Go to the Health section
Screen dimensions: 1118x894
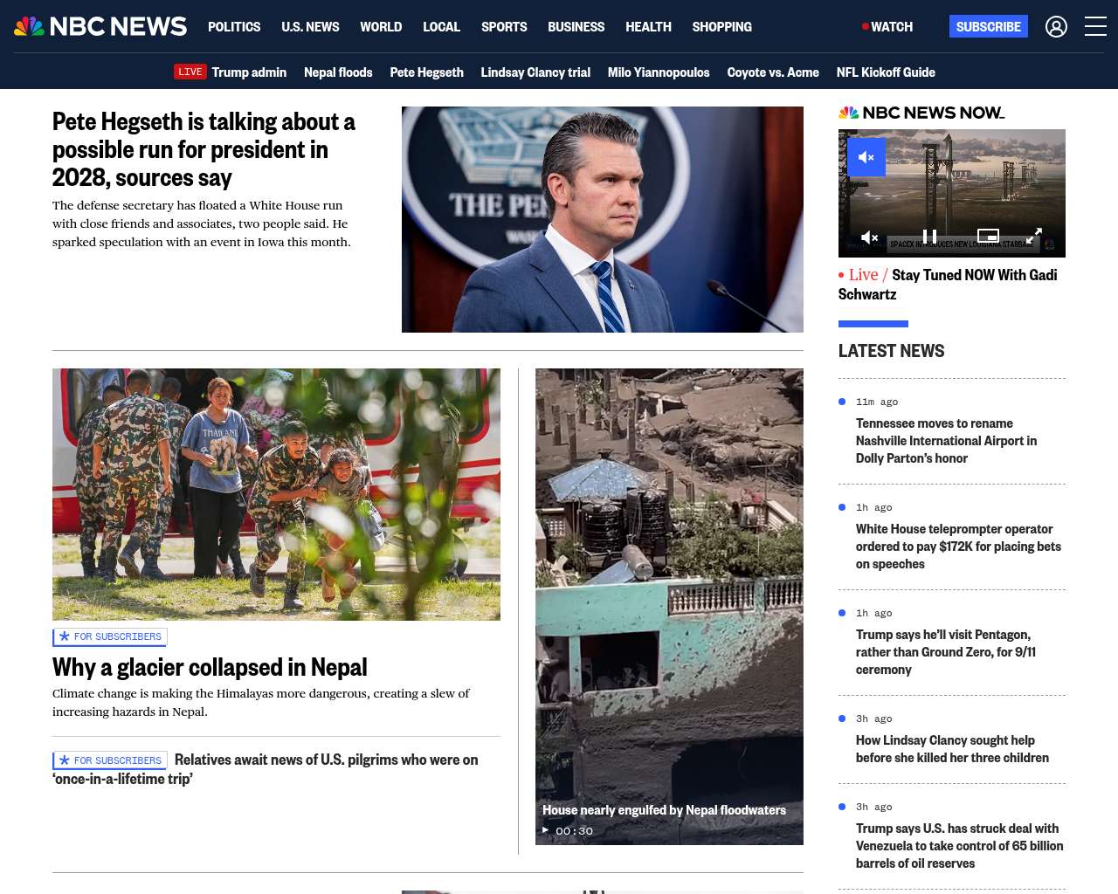coord(648,27)
